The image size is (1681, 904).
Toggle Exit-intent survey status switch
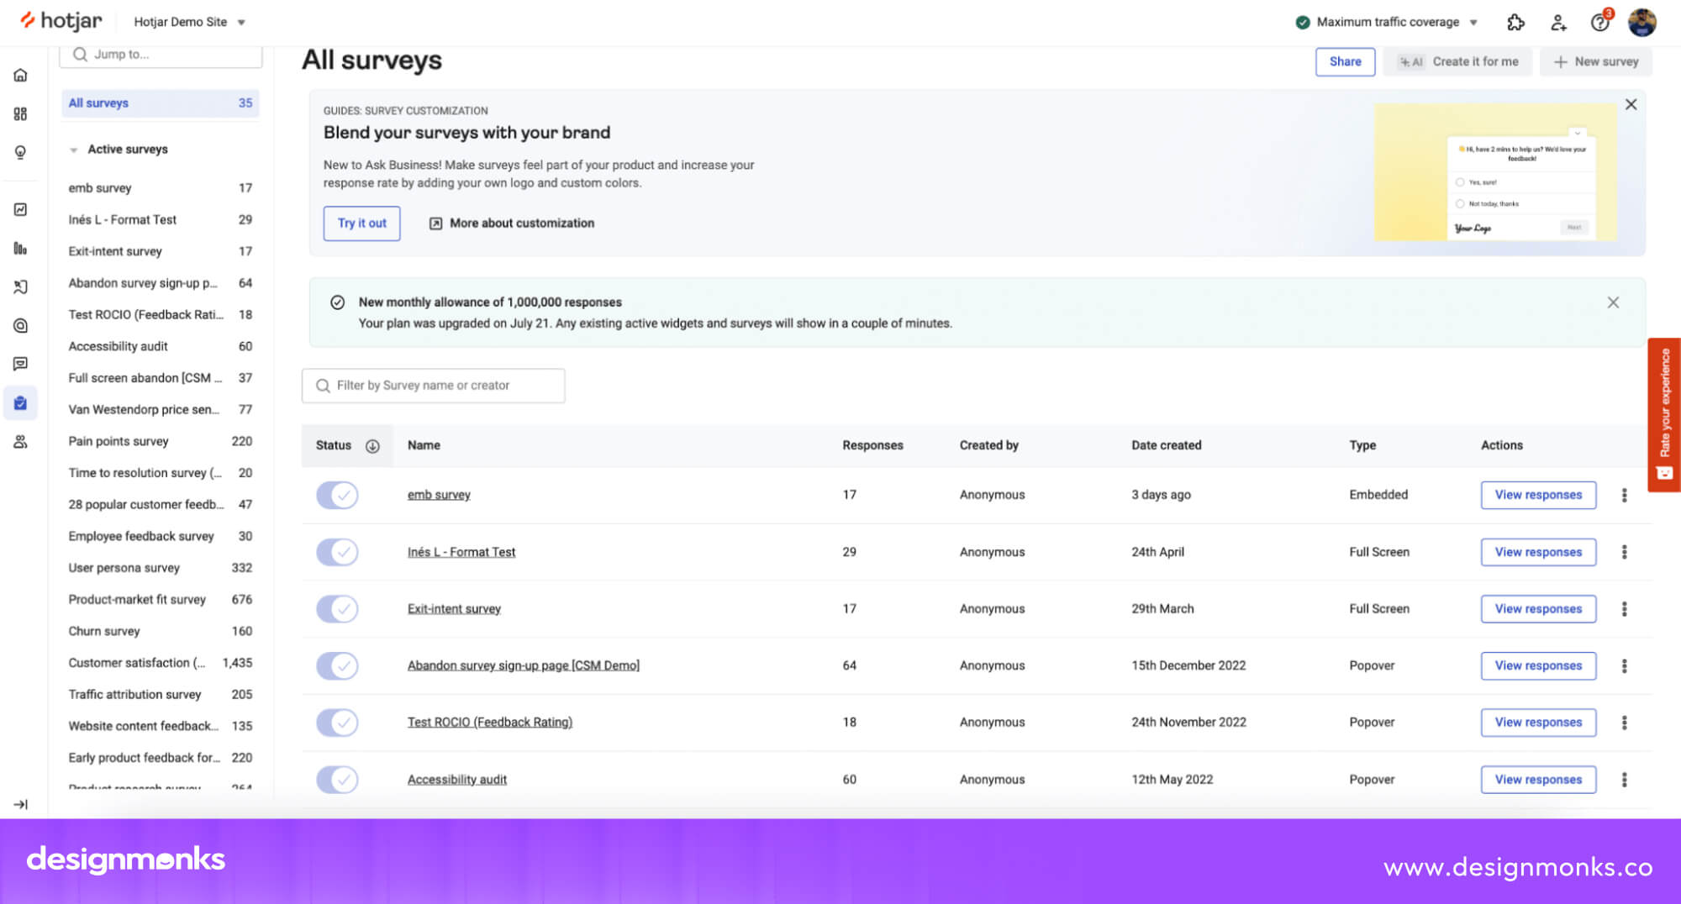(337, 608)
